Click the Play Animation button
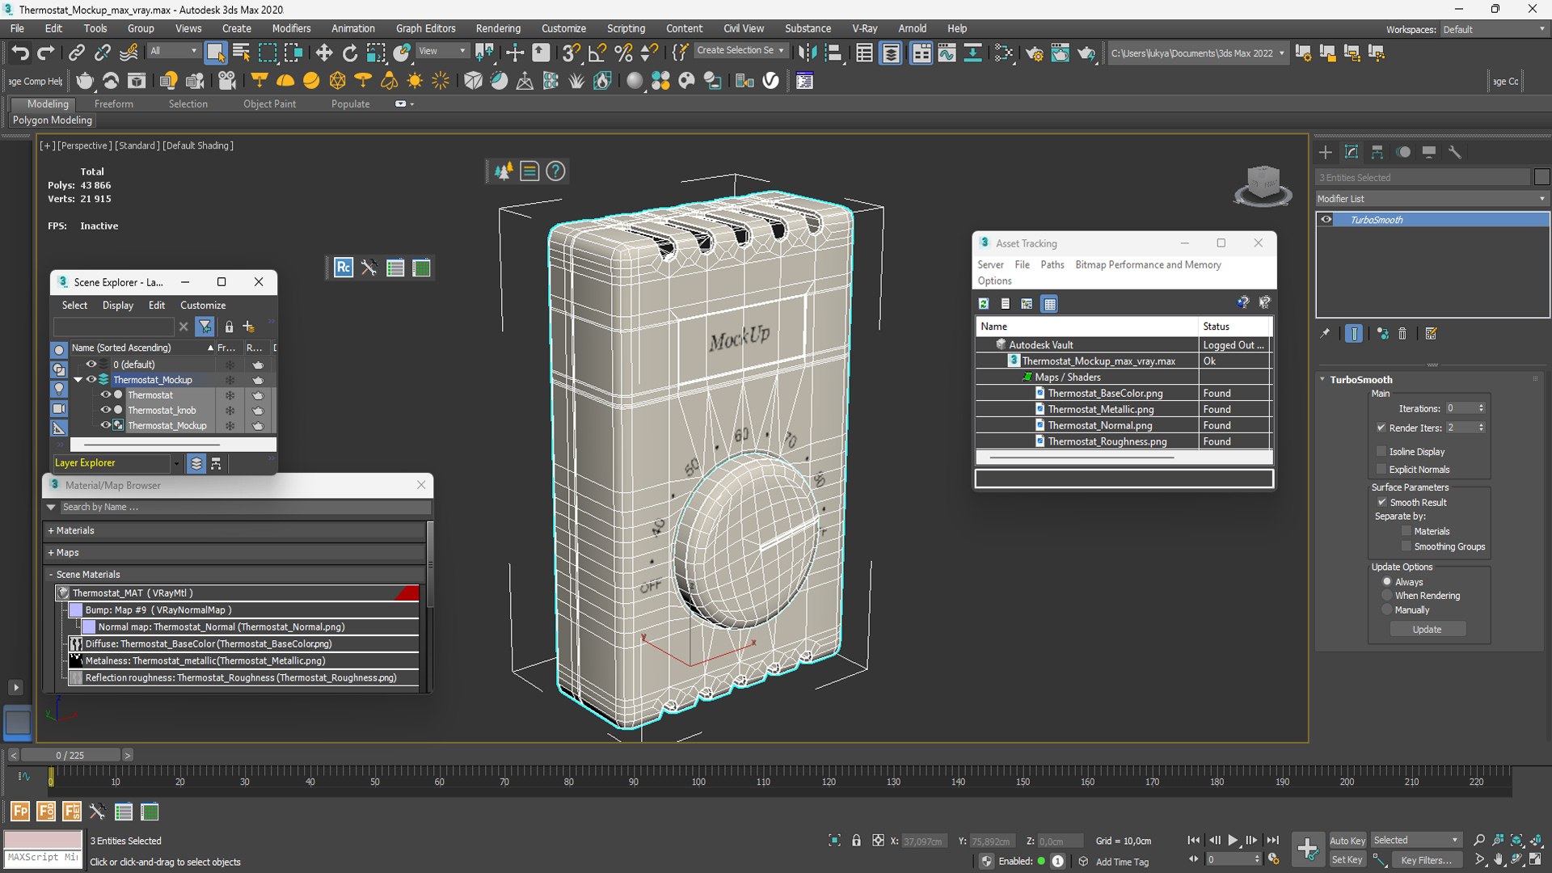Screen dimensions: 1552x873 pyautogui.click(x=1233, y=841)
